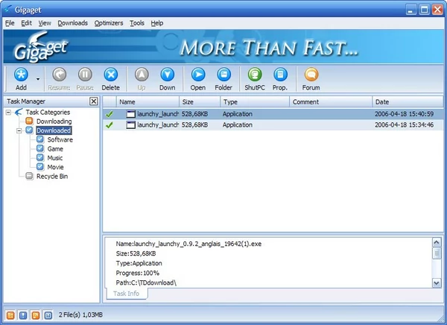The image size is (447, 325).
Task: Open the file with the Open icon
Action: pos(198,75)
